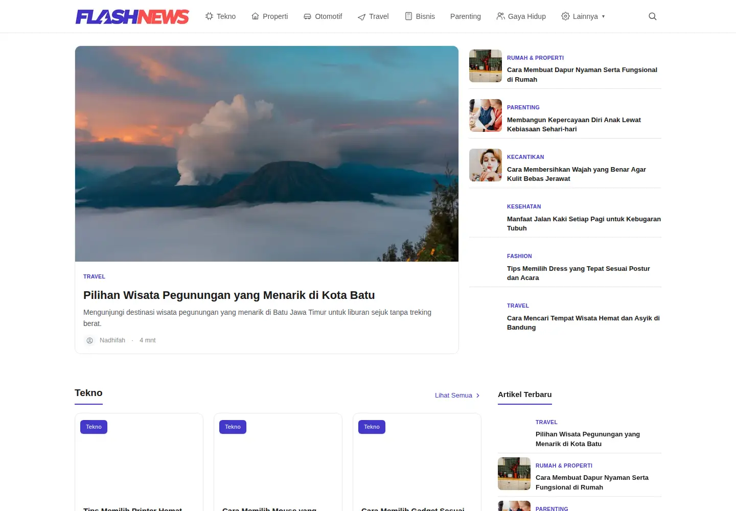The height and width of the screenshot is (511, 736).
Task: Click the Artikel Terbaru heading
Action: (x=525, y=394)
